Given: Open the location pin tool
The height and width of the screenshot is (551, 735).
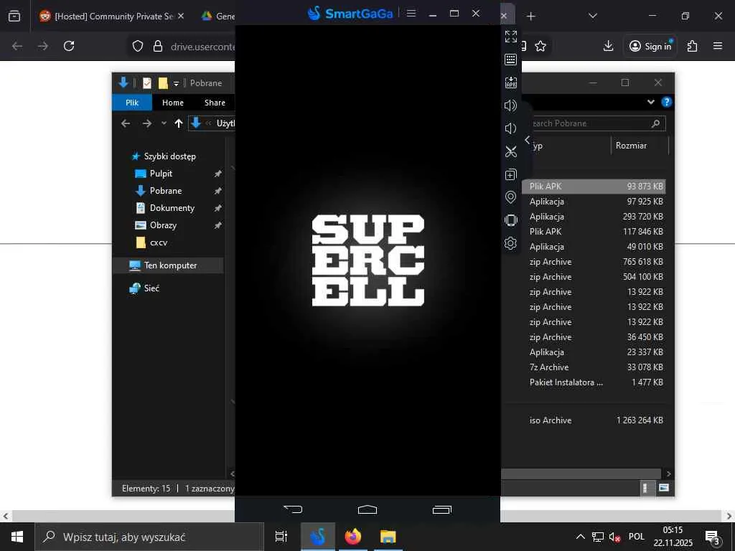Looking at the screenshot, I should tap(510, 197).
